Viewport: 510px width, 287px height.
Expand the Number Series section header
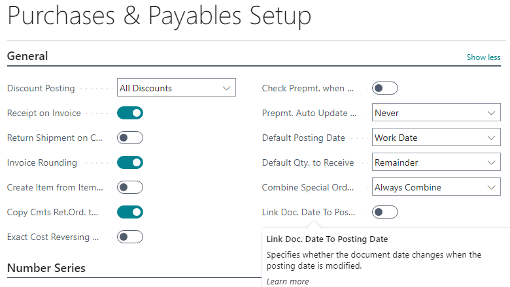(46, 268)
